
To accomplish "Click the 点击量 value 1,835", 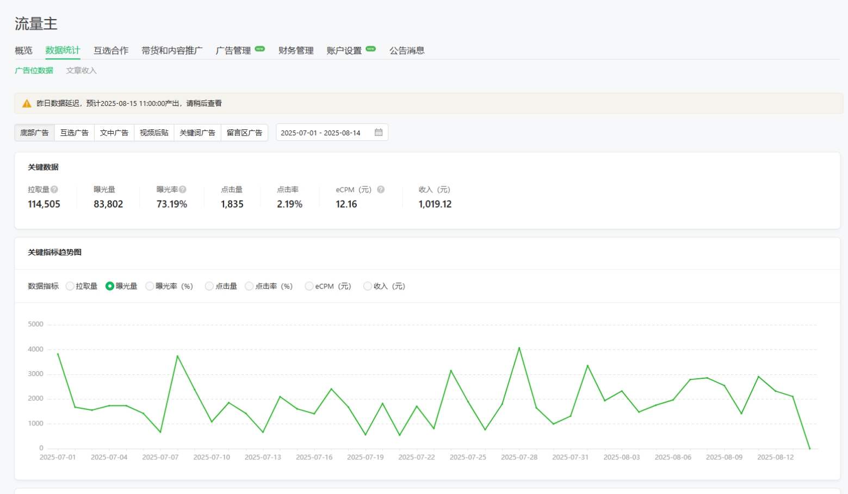I will [x=232, y=204].
